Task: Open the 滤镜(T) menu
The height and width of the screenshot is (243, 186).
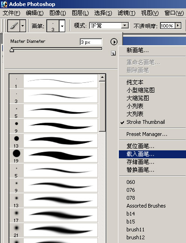Action: [x=126, y=13]
